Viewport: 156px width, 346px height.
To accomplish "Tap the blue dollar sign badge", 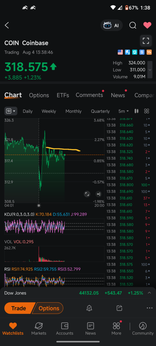I will [142, 52].
